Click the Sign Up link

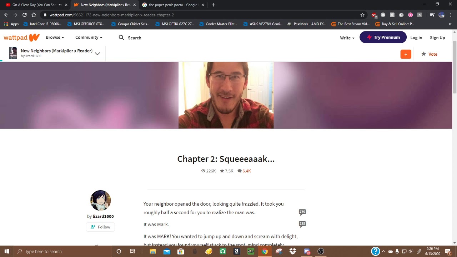[x=437, y=37]
